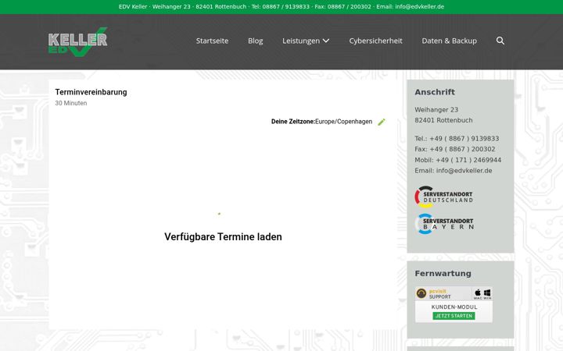Click sidebar email info@edvkeller.de
This screenshot has width=563, height=351.
click(464, 171)
